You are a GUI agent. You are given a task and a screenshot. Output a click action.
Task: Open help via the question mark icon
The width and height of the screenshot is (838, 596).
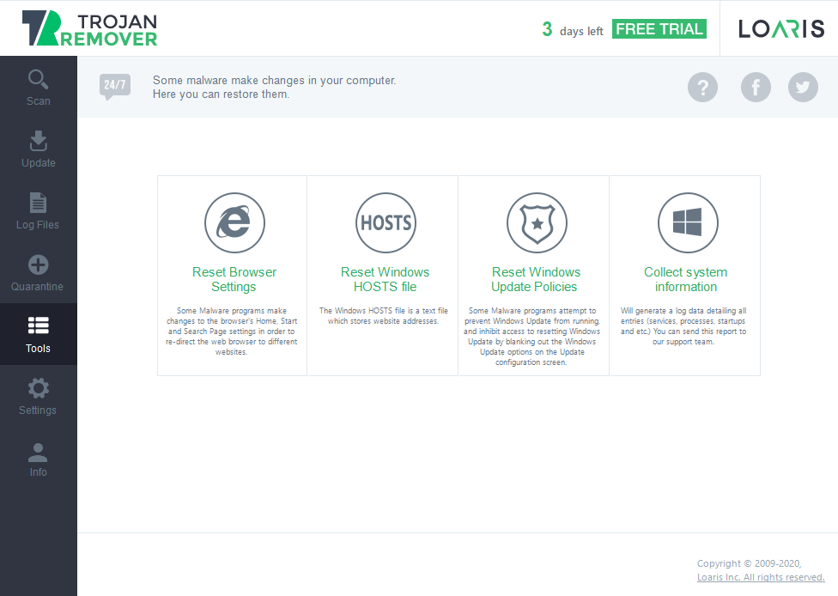702,87
